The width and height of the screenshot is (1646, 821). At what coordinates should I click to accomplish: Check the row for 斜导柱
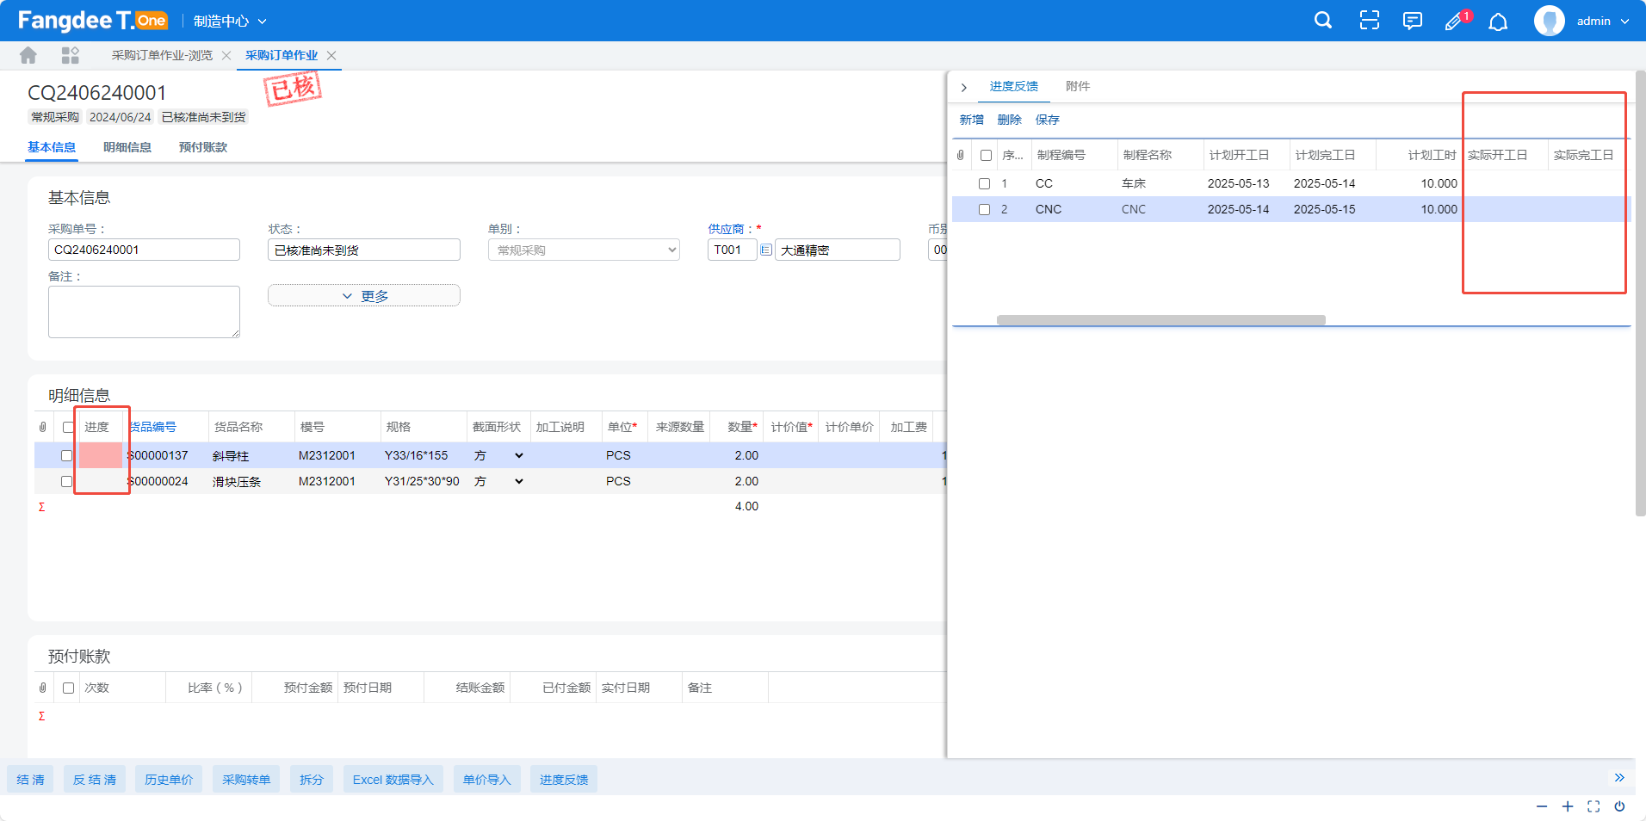point(66,455)
